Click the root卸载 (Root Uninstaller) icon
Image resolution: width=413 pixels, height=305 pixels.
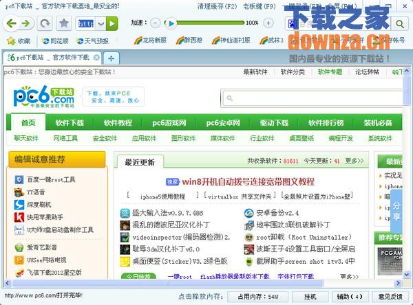(249, 237)
